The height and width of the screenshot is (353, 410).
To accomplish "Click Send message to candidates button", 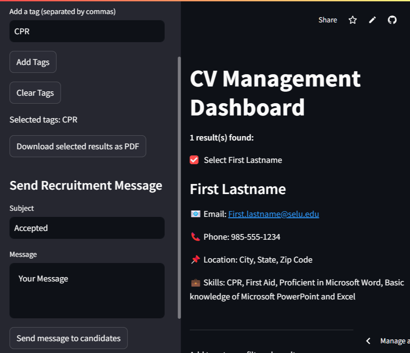I will tap(69, 338).
